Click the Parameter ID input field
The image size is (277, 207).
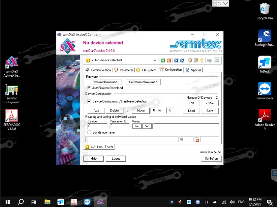[x=120, y=126]
